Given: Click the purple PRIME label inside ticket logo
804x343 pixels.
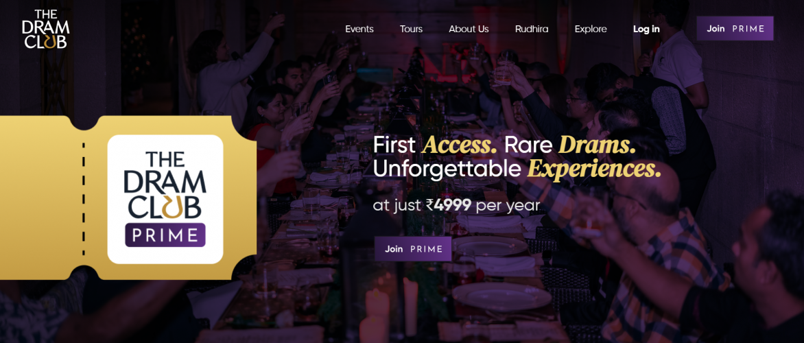Looking at the screenshot, I should pos(165,235).
